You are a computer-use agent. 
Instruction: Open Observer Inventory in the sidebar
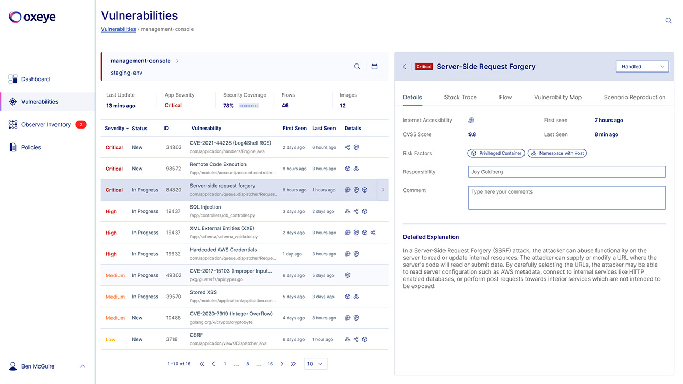(46, 125)
